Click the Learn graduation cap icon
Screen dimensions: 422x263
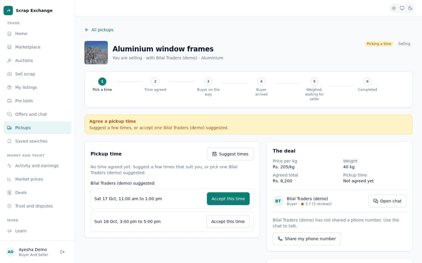click(x=9, y=231)
